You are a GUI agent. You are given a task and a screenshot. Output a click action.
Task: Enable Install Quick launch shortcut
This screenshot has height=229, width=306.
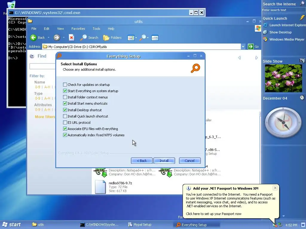click(x=65, y=116)
